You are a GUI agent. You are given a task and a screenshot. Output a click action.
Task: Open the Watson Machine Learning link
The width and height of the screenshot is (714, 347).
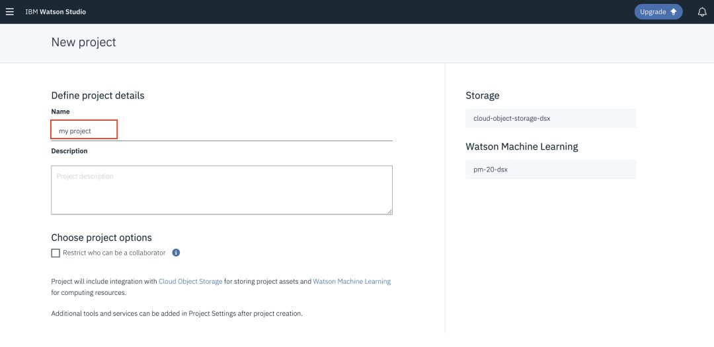[x=352, y=281]
